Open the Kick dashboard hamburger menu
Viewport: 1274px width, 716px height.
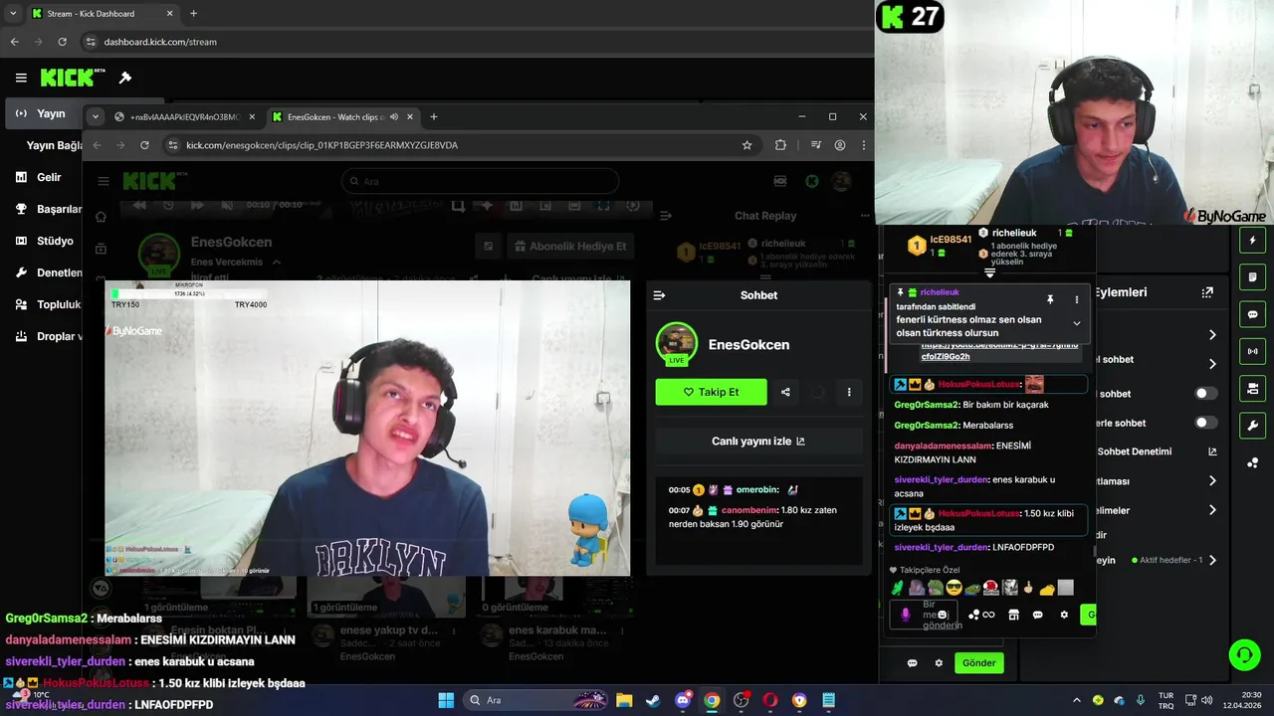21,78
